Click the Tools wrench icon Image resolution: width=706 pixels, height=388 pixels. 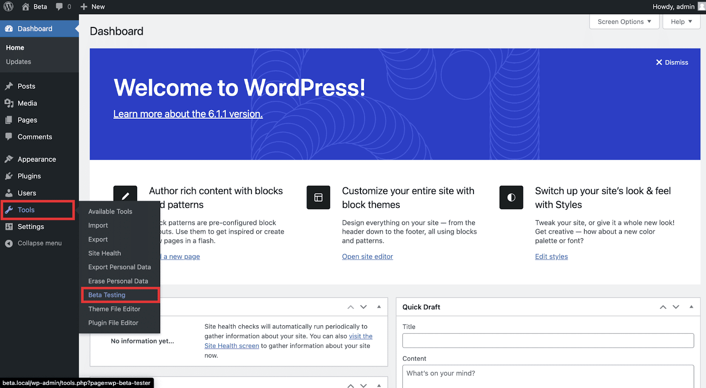click(9, 210)
